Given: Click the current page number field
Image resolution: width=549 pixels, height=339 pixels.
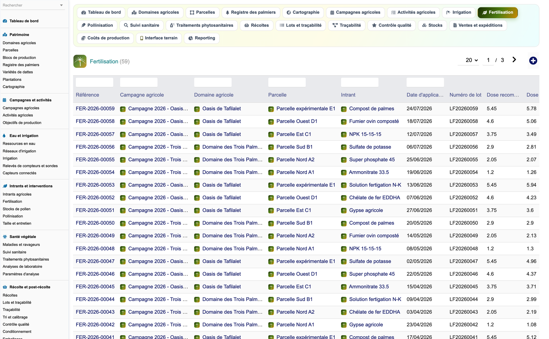Looking at the screenshot, I should (x=488, y=60).
